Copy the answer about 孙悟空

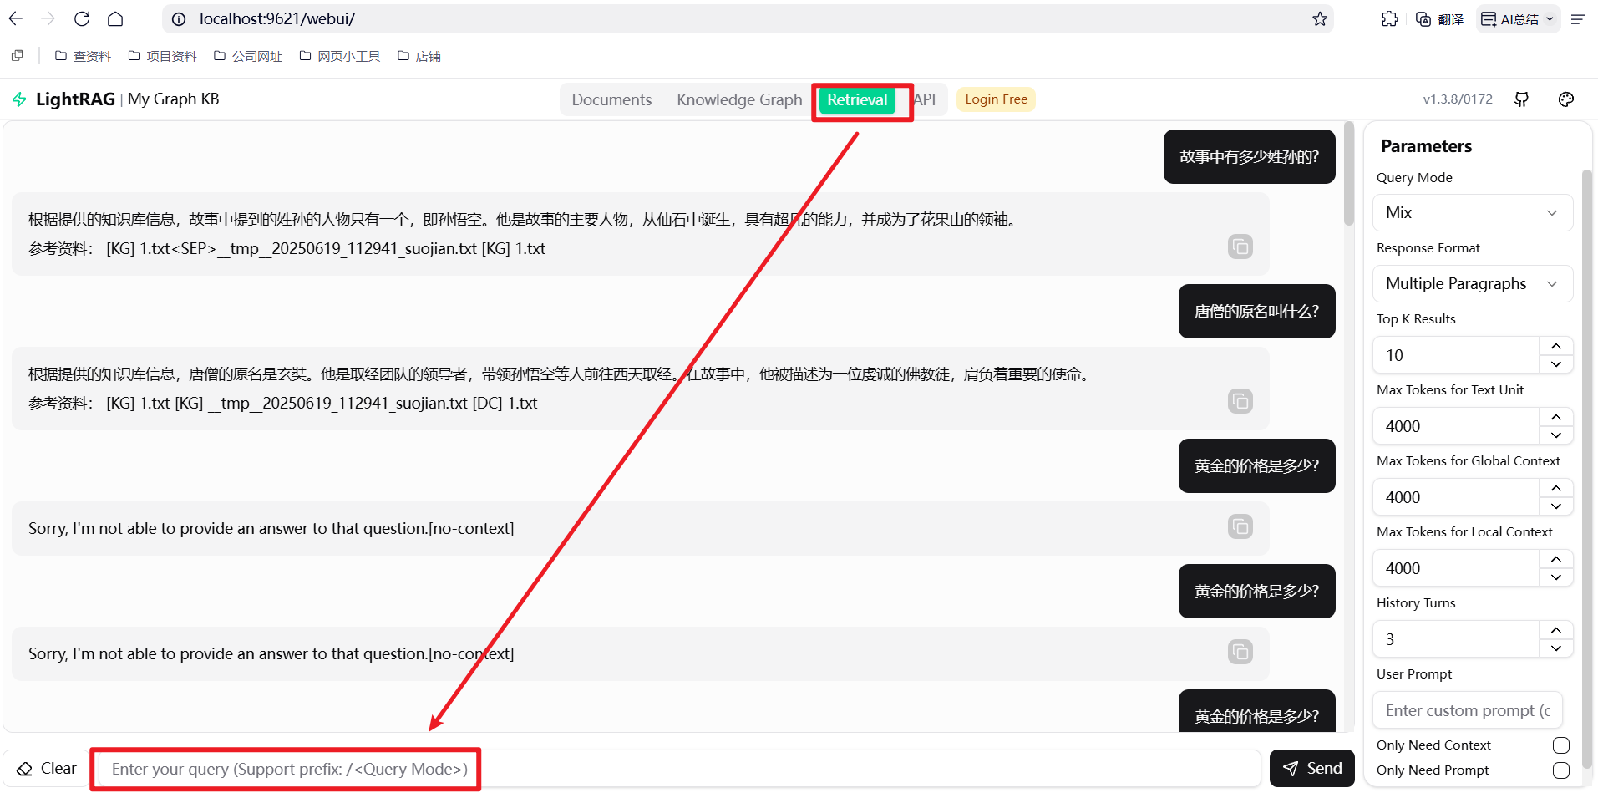coord(1240,247)
